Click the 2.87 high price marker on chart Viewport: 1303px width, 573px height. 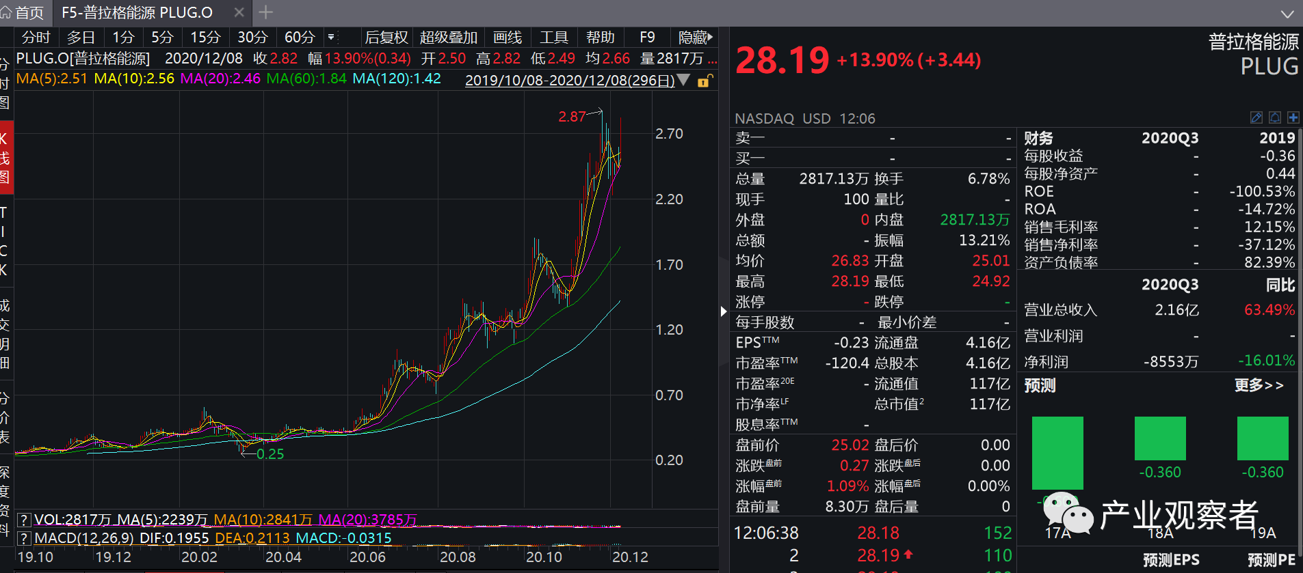click(572, 117)
